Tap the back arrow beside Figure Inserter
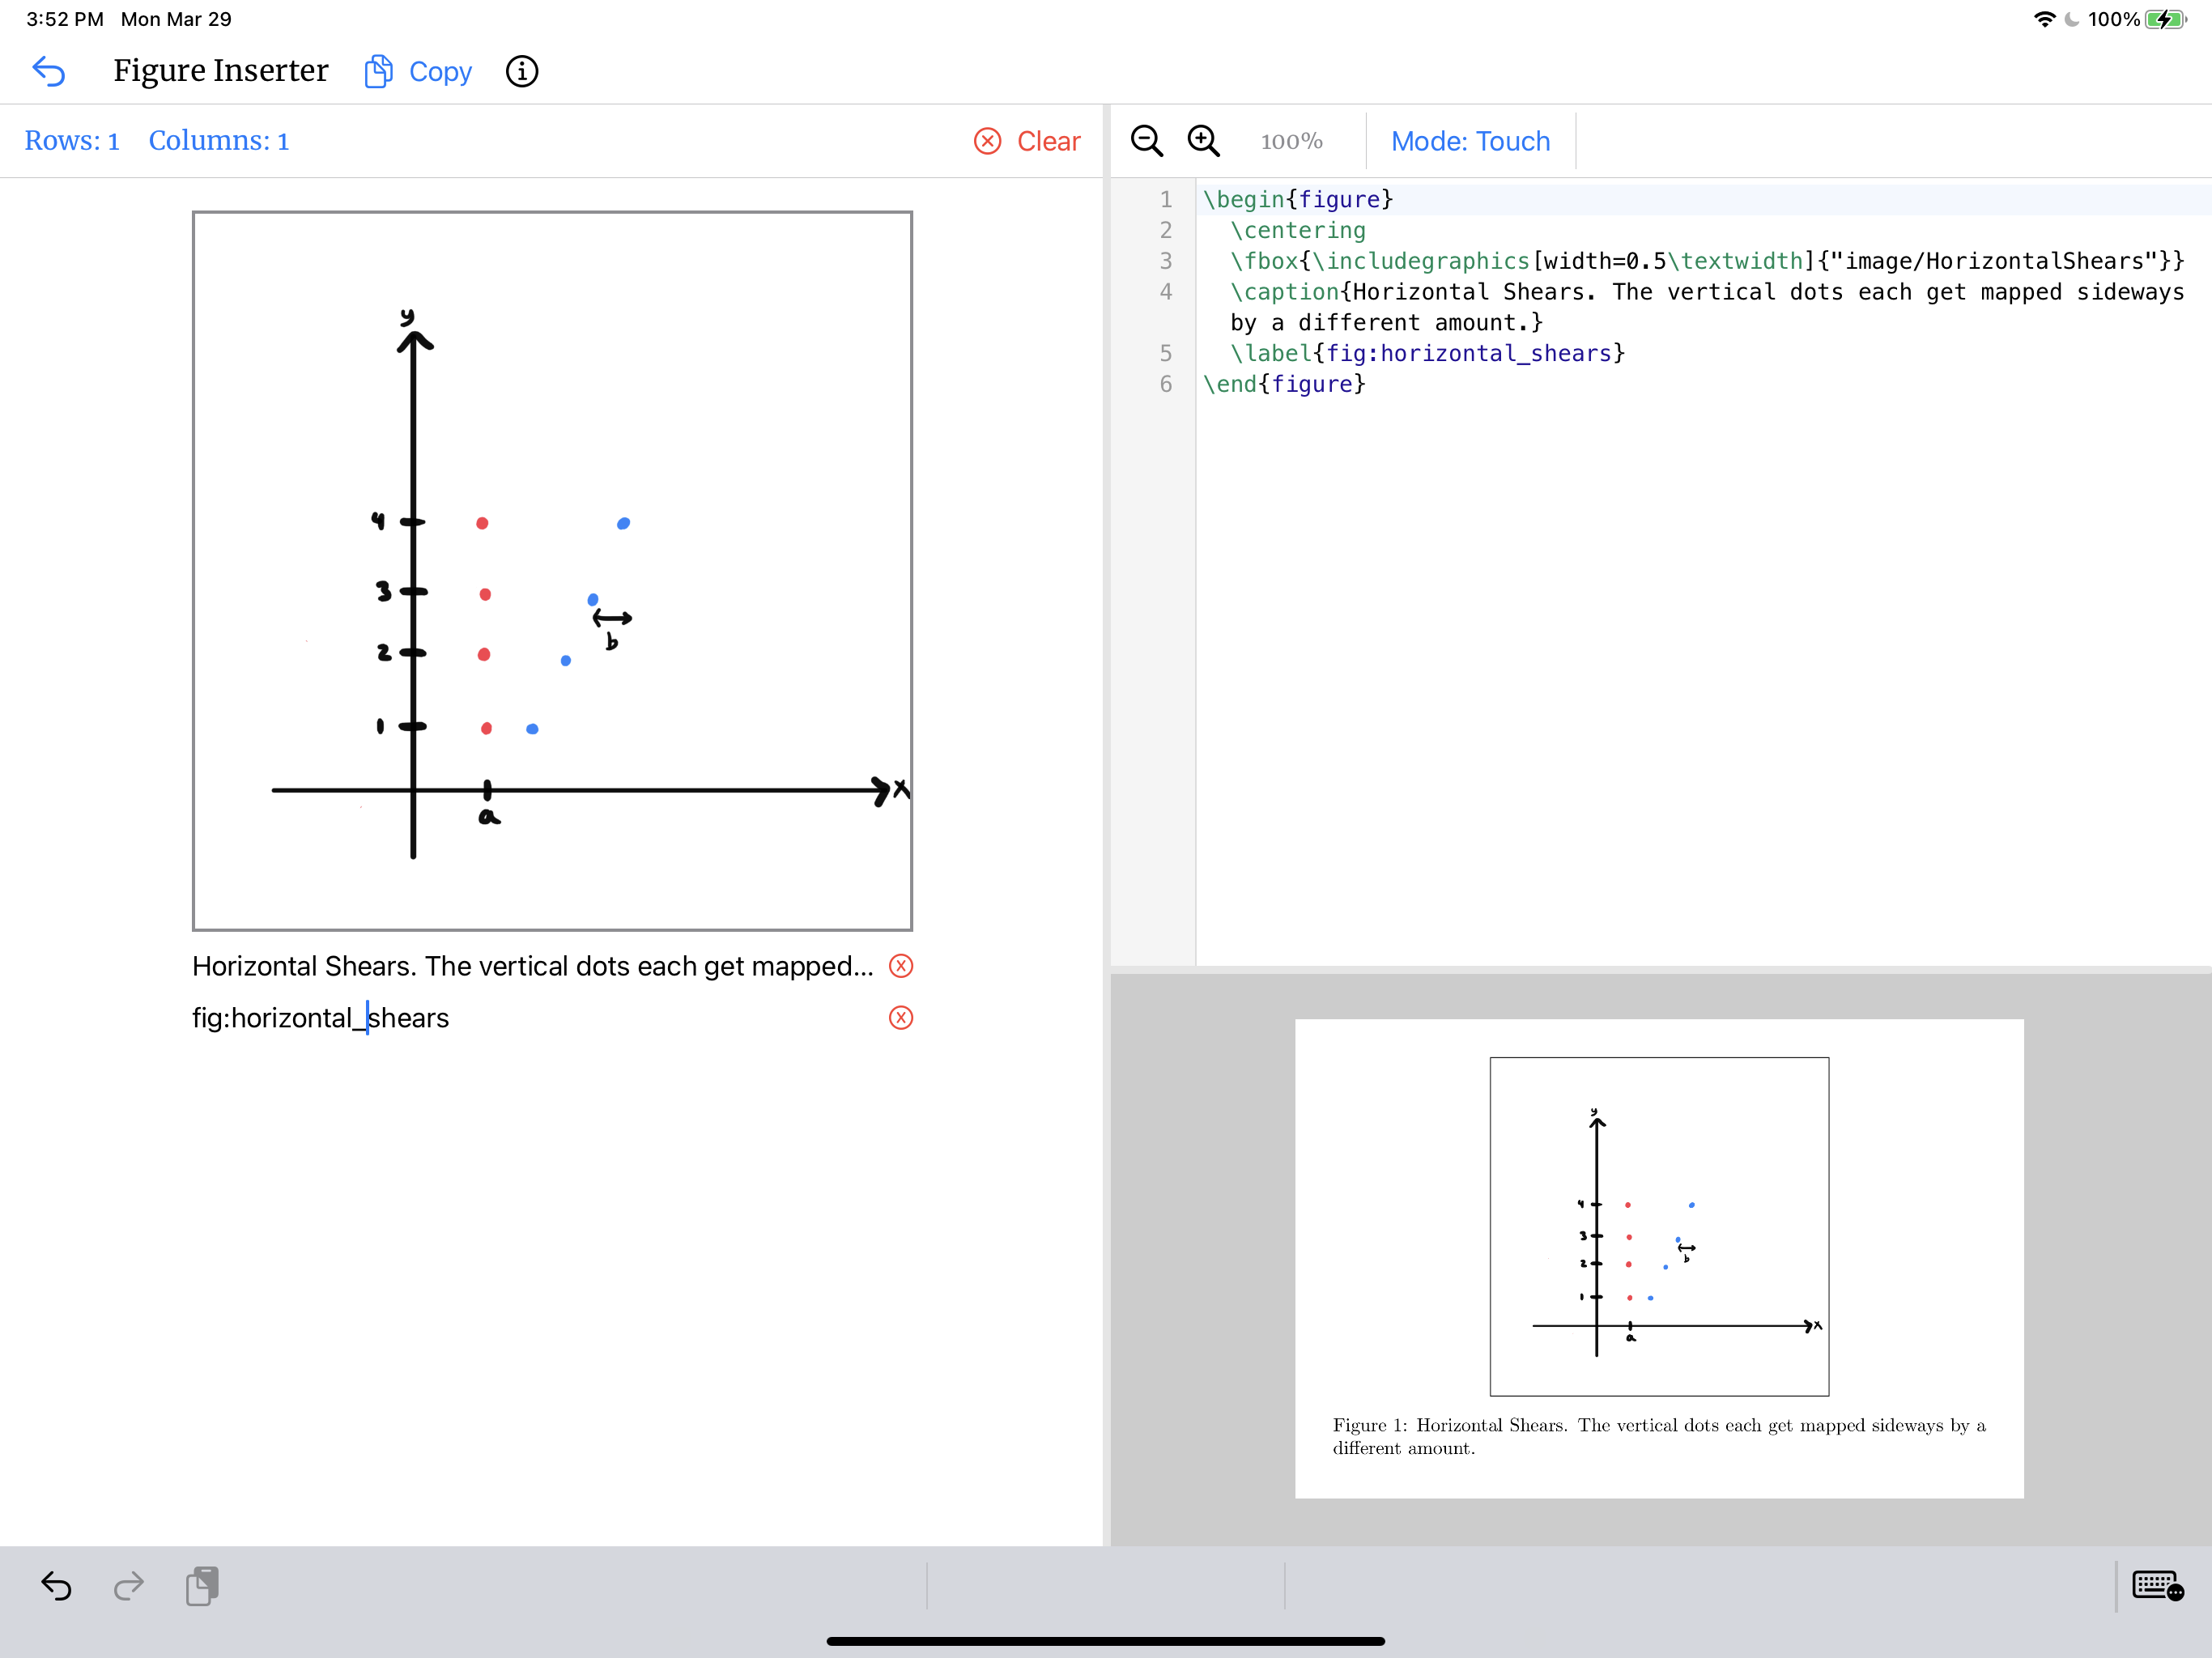The image size is (2212, 1658). click(x=48, y=71)
